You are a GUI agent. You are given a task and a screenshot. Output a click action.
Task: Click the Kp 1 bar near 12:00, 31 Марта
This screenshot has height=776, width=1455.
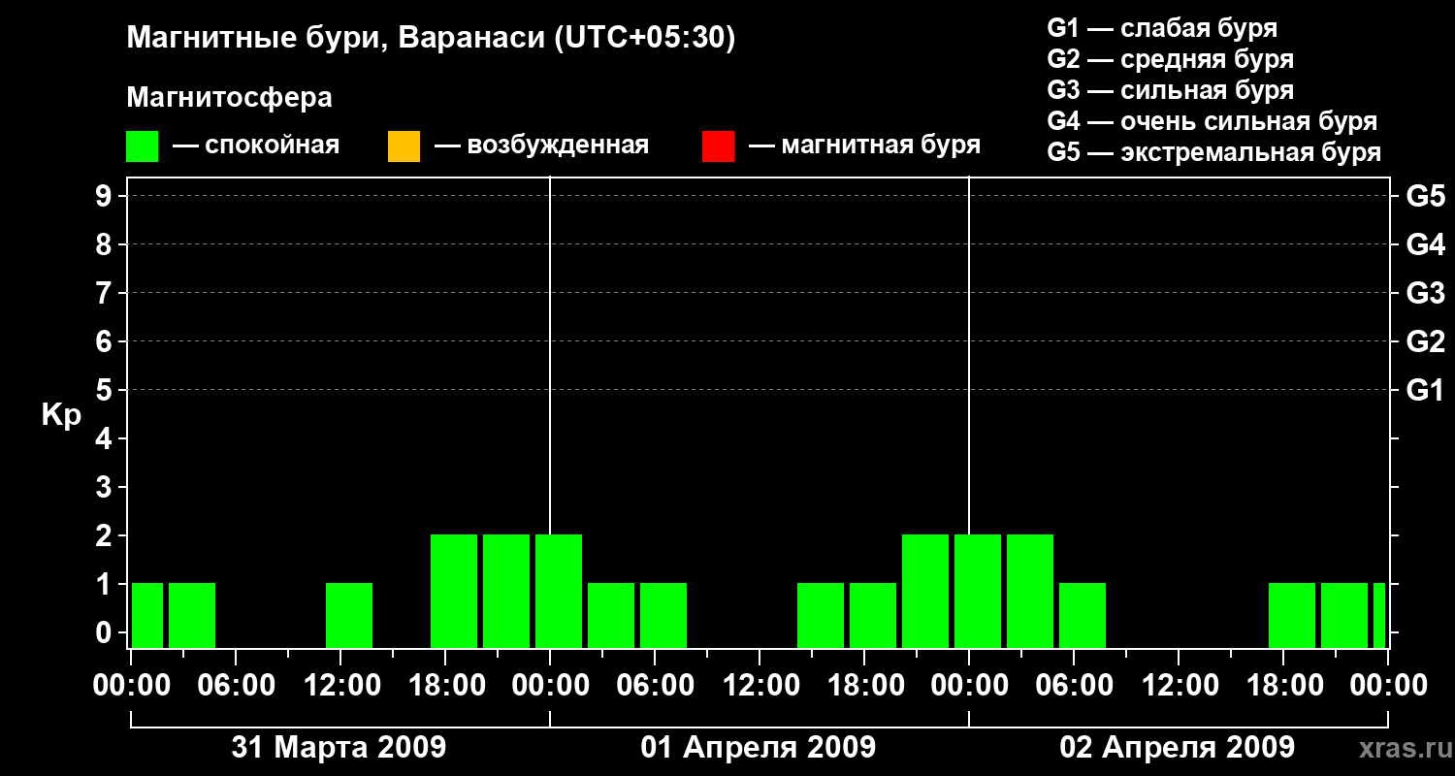(x=349, y=615)
